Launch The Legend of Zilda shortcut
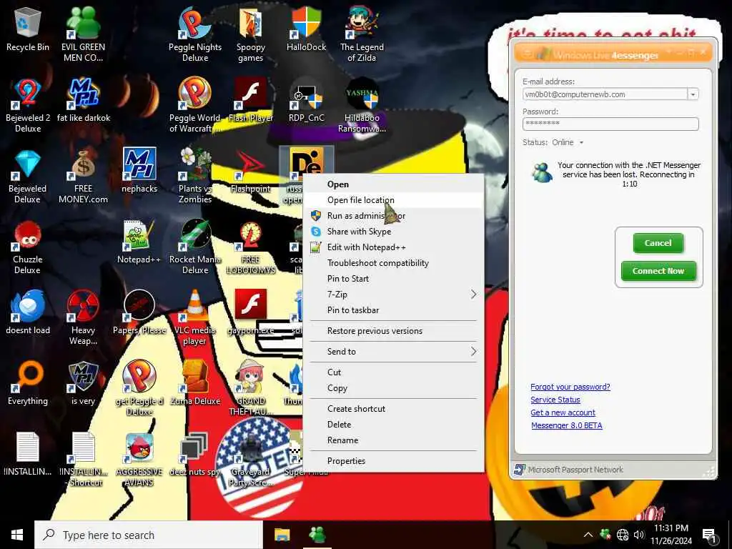The image size is (732, 549). [x=362, y=34]
